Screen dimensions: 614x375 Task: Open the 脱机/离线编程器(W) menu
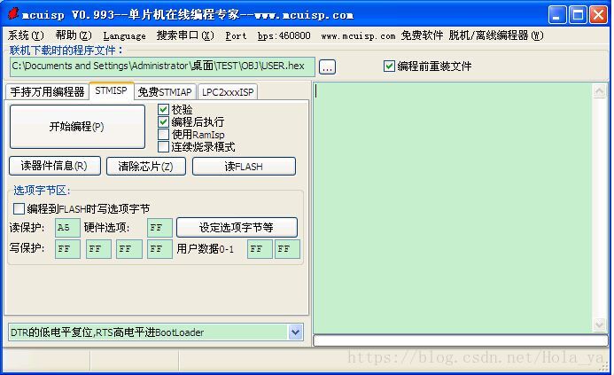pos(496,35)
